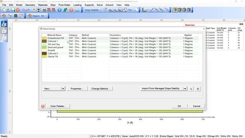Click the Glacial Till color swatch

[44, 56]
